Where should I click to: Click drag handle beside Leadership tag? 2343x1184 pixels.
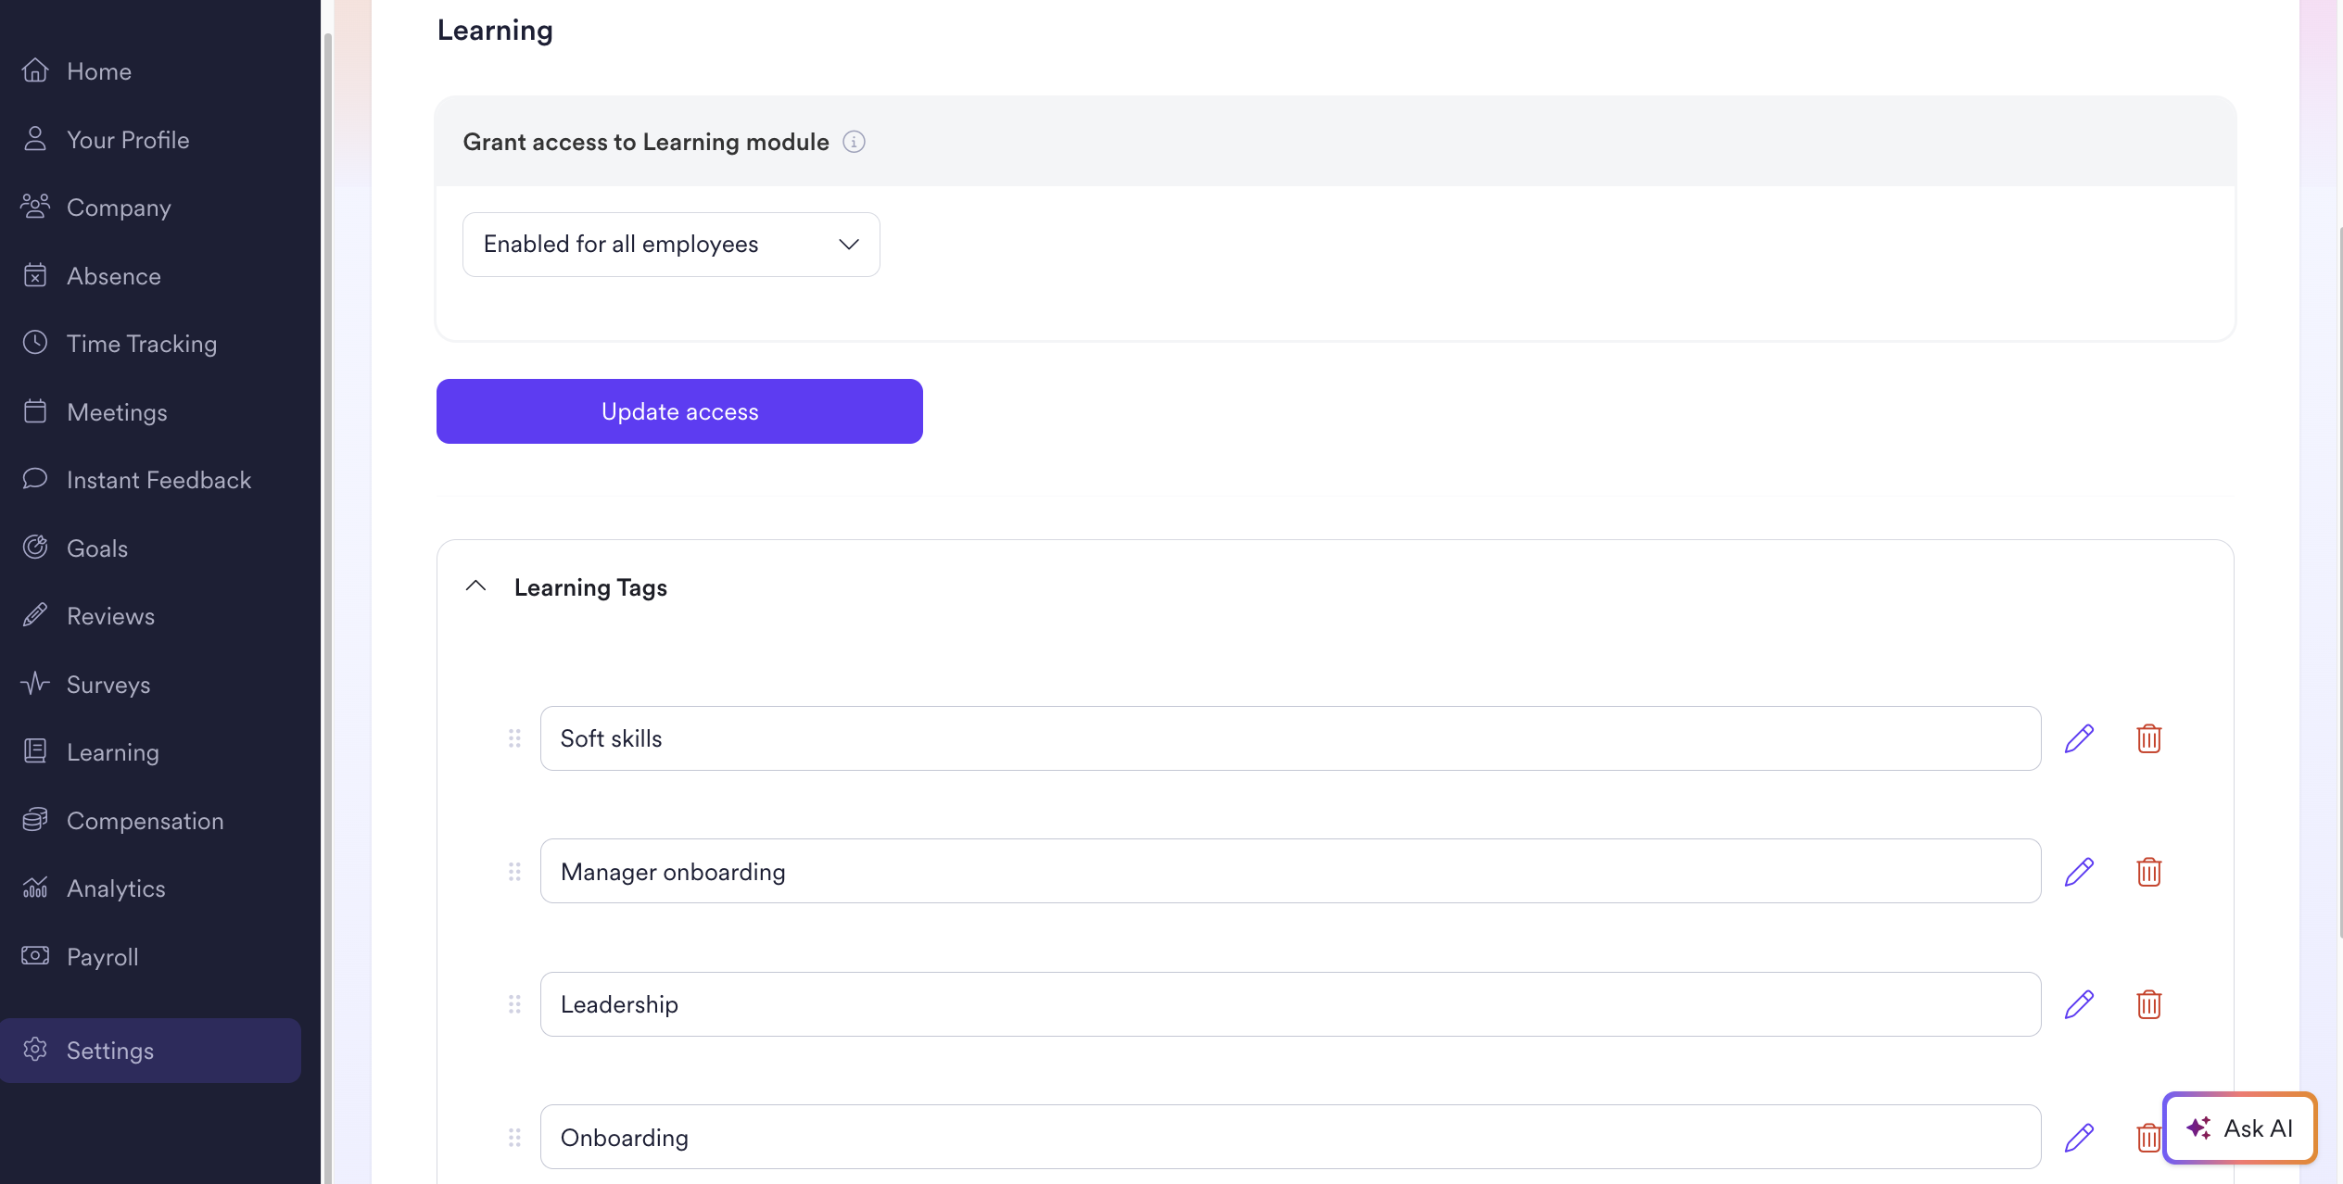point(514,1004)
